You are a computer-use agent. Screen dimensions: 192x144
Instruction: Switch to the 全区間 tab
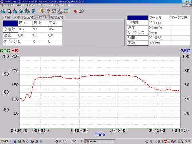pyautogui.click(x=28, y=17)
